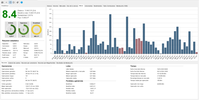This screenshot has height=100, width=199.
Task: Click Lotes totales value 7,87
Action: 91,69
